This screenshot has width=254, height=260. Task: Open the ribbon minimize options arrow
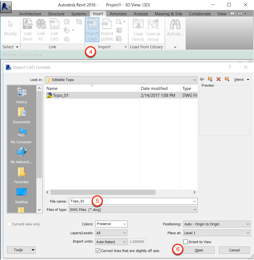[x=245, y=13]
